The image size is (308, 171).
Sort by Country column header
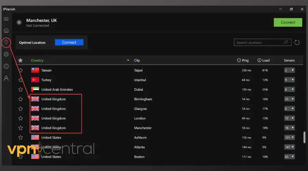(37, 60)
